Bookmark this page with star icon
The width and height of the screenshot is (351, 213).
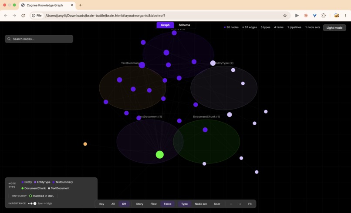click(285, 15)
